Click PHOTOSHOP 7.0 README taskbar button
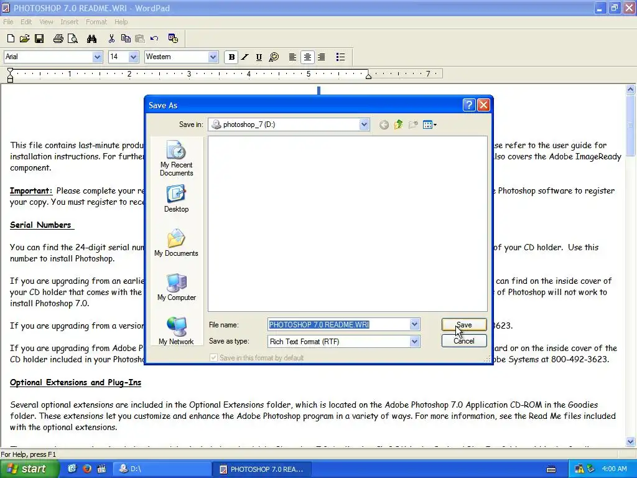 pyautogui.click(x=262, y=469)
